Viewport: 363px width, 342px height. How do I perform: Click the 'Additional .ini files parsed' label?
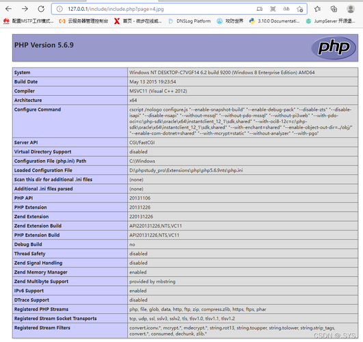click(44, 189)
